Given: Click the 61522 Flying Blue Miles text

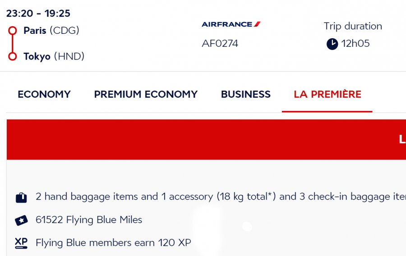Looking at the screenshot, I should pos(89,220).
